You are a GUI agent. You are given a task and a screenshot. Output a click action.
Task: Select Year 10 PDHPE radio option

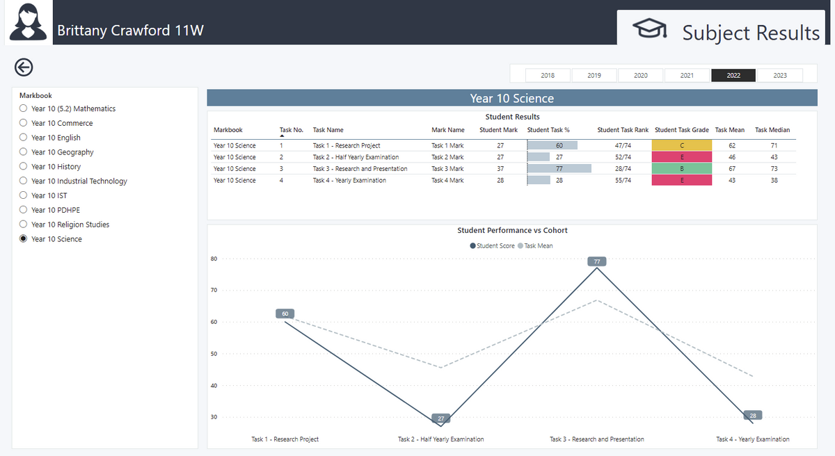point(24,210)
